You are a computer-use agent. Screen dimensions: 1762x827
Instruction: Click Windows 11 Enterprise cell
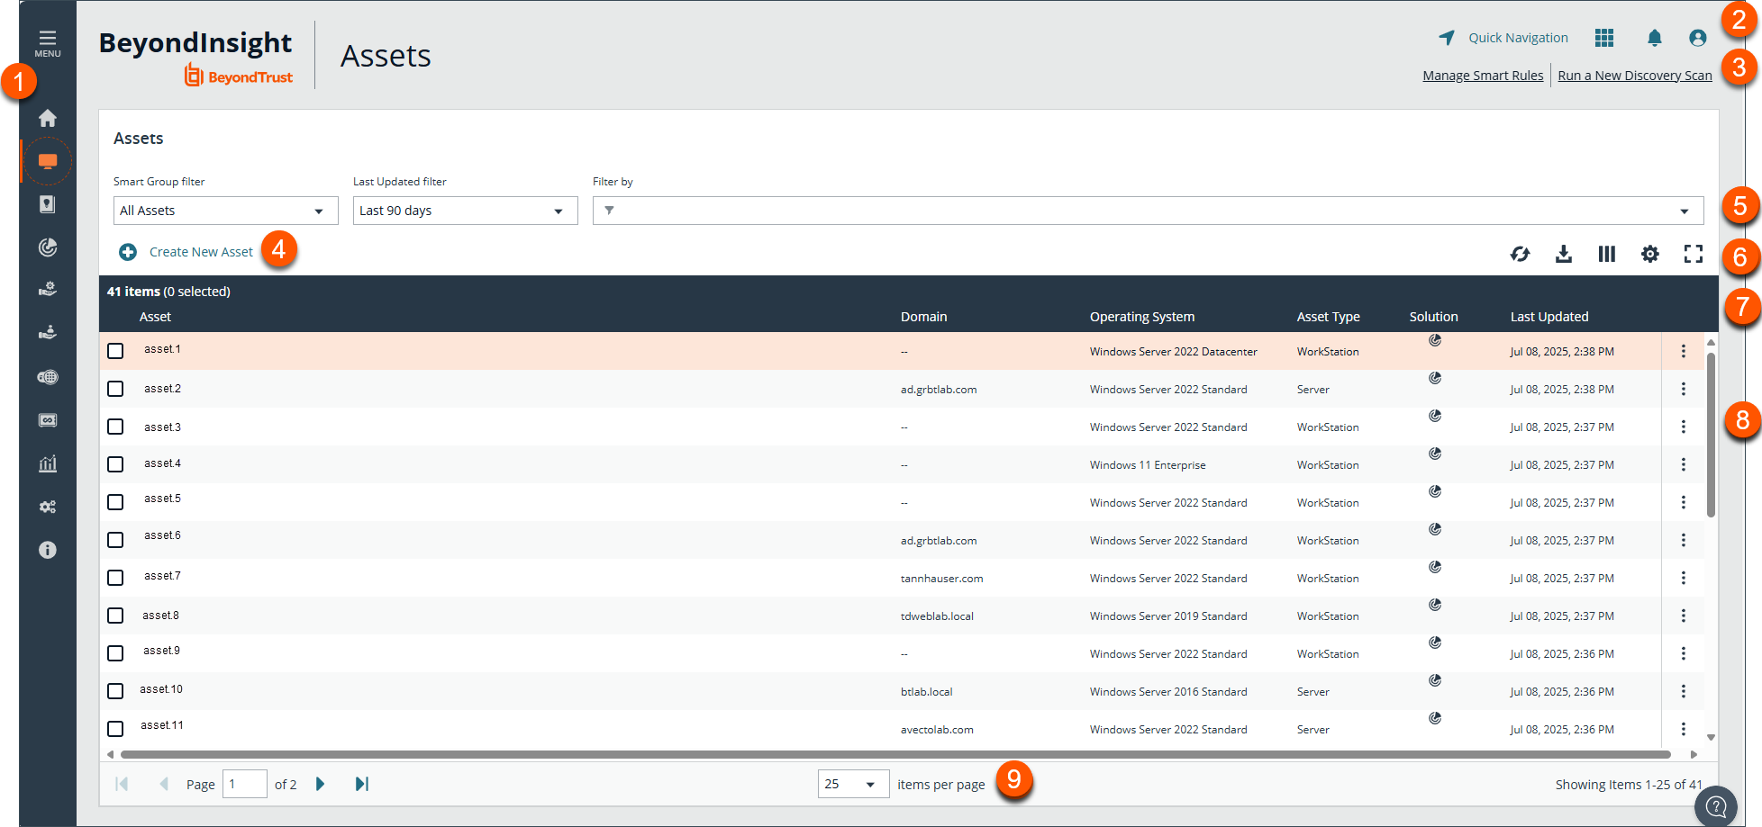pos(1148,465)
